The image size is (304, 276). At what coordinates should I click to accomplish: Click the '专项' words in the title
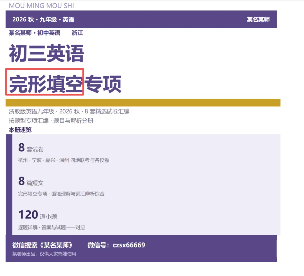103,84
